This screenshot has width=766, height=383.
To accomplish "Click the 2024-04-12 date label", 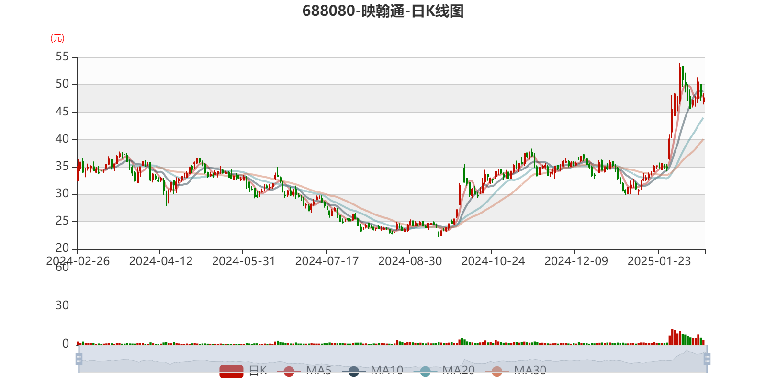I will click(161, 261).
